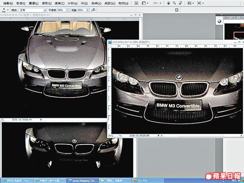This screenshot has height=183, width=244.
Task: Close the back document window at 16.7%
Action: (x=140, y=15)
